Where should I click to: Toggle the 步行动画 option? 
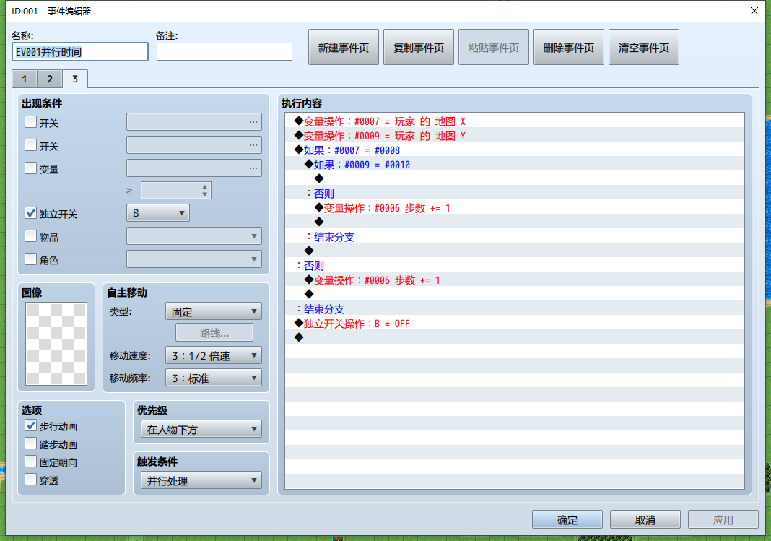point(30,426)
